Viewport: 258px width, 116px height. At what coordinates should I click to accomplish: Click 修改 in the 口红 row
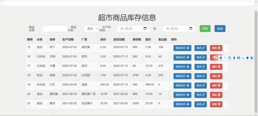coord(200,85)
